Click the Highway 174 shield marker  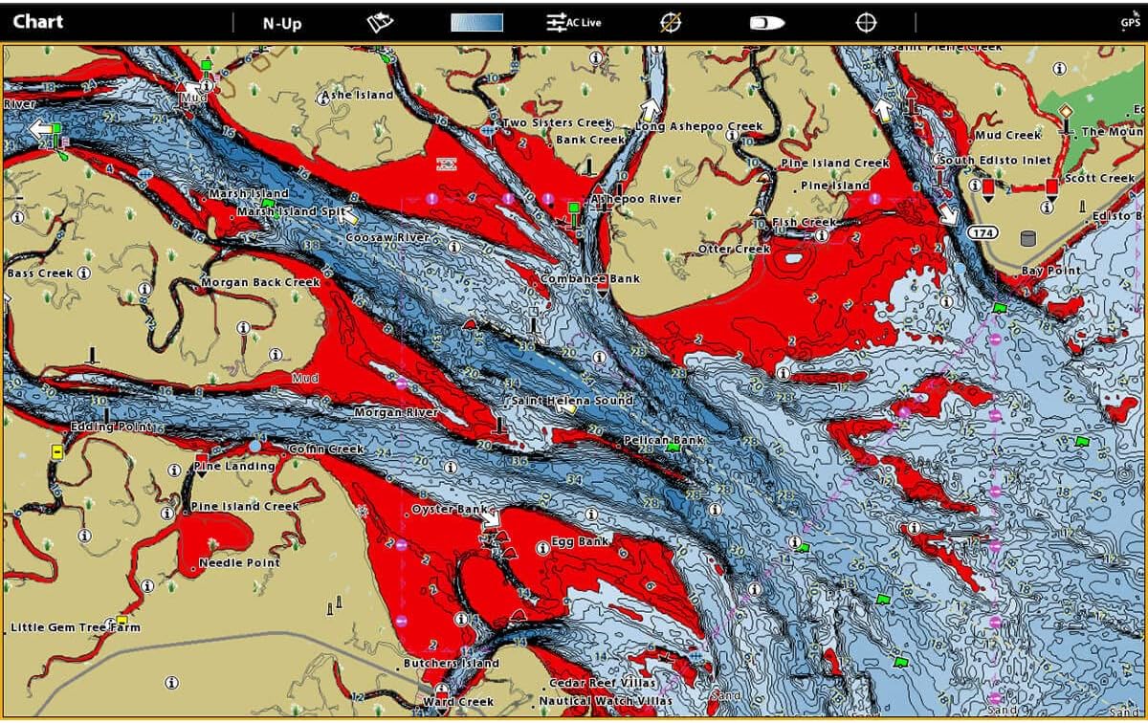click(982, 232)
